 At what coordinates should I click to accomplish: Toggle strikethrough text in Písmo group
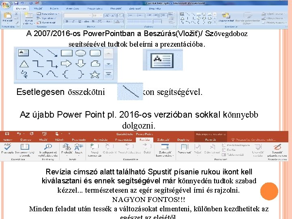[x=86, y=21]
